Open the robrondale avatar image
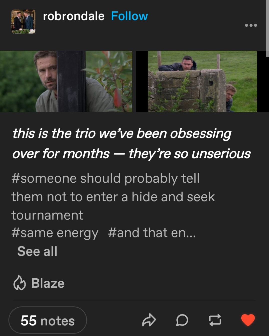 click(x=23, y=21)
